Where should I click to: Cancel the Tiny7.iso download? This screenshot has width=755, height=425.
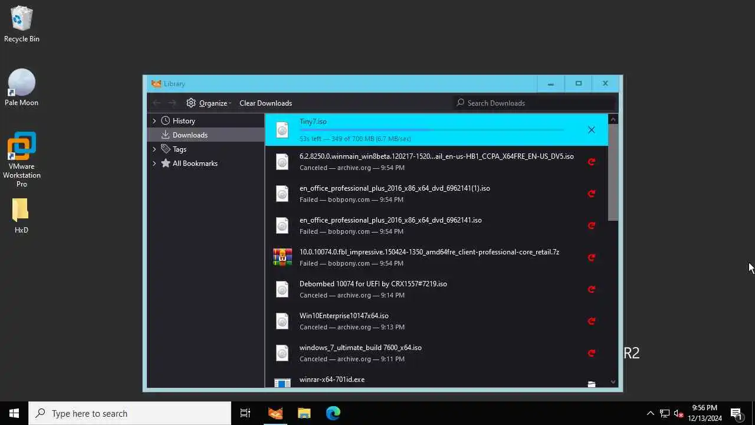(x=591, y=130)
